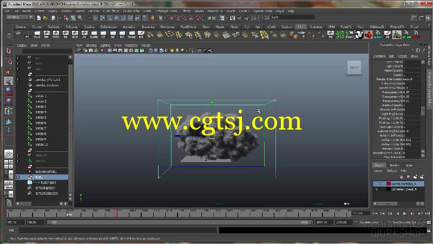Expand the first cumulus node in Outliner
This screenshot has height=244, width=433.
coord(18,80)
